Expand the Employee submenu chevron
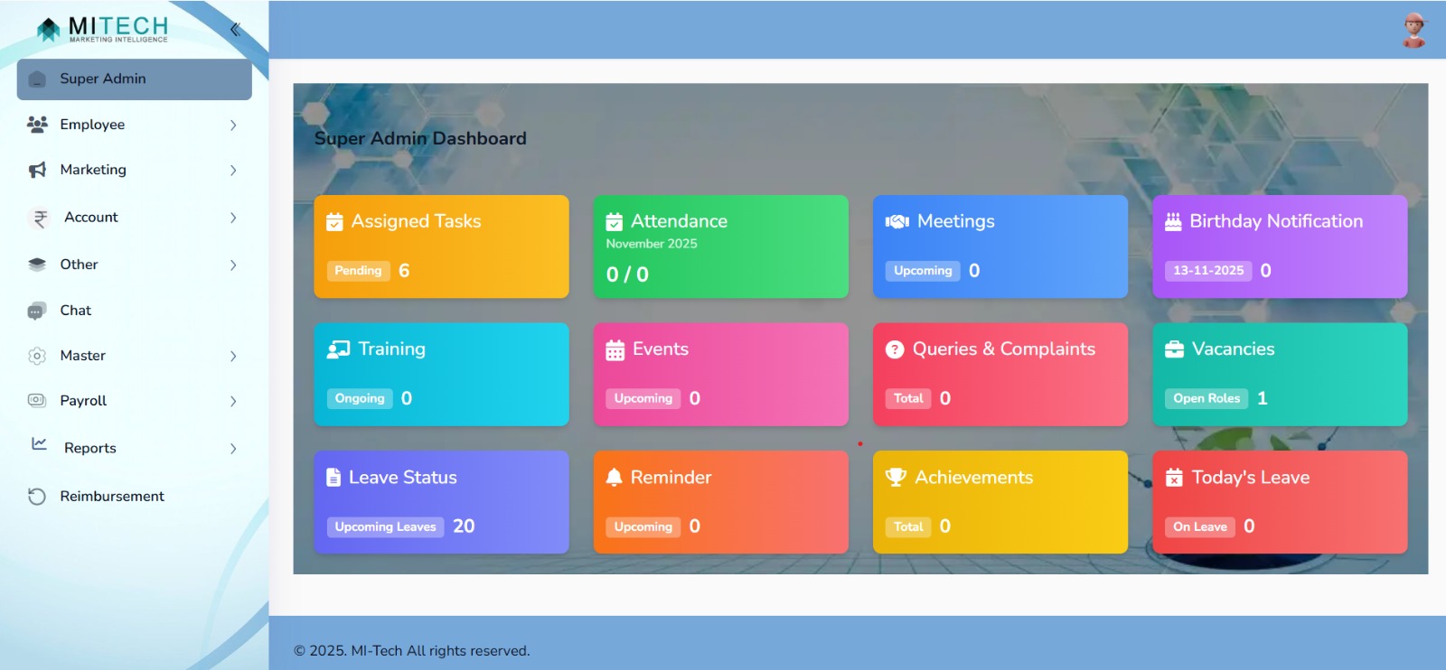 [233, 125]
